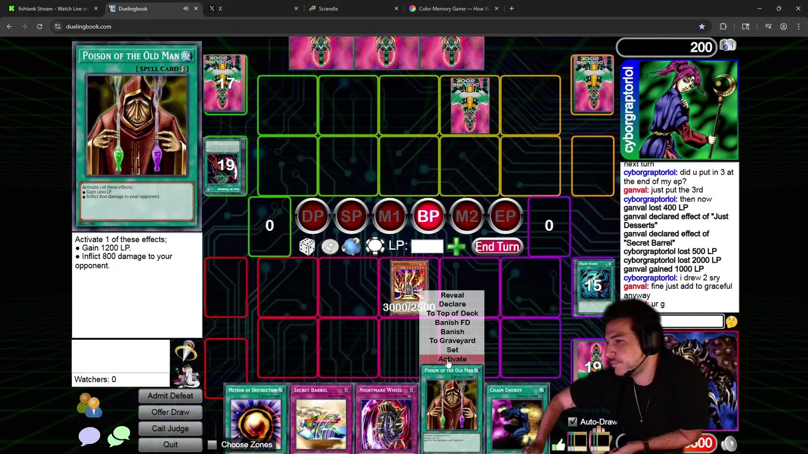808x454 pixels.
Task: Click the golden ring spike avatar icon
Action: coord(186,352)
